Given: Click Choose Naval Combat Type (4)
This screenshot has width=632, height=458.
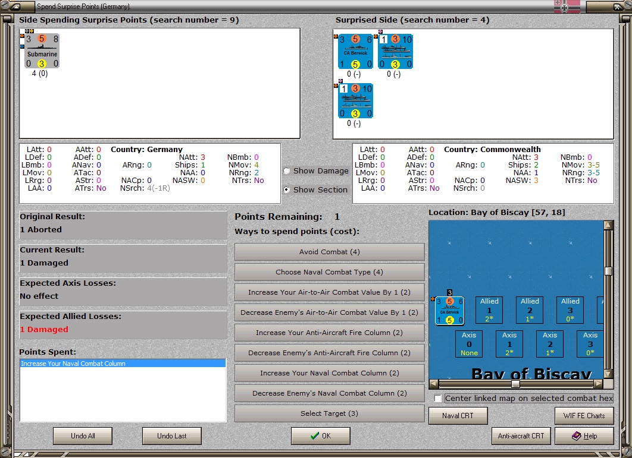Looking at the screenshot, I should click(x=329, y=272).
